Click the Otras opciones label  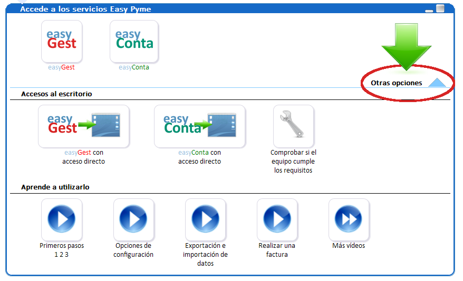[396, 83]
